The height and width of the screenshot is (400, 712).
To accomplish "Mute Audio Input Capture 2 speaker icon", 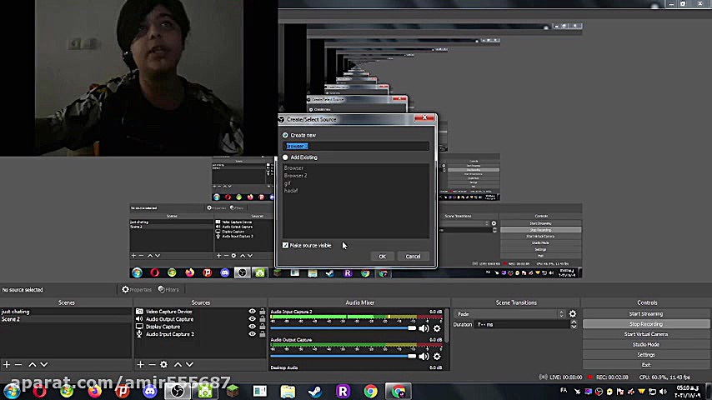I will (424, 328).
